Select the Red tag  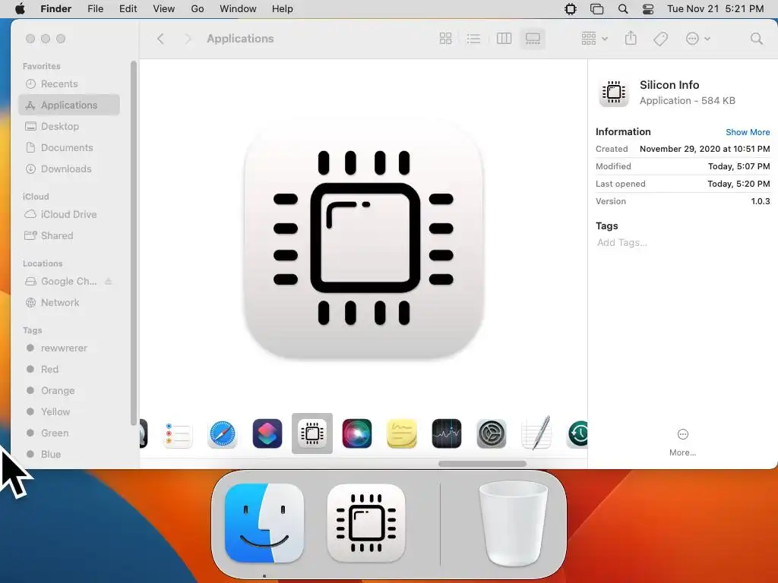[x=69, y=370]
